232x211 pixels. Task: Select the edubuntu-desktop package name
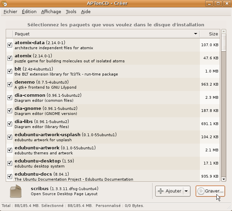pos(38,161)
